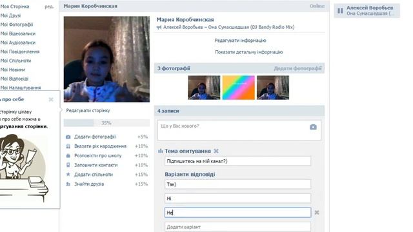Click the megaphone icon before the status
Image resolution: width=413 pixels, height=232 pixels.
(159, 27)
